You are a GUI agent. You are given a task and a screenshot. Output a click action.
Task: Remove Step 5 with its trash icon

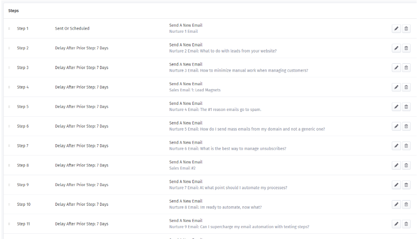tap(406, 107)
